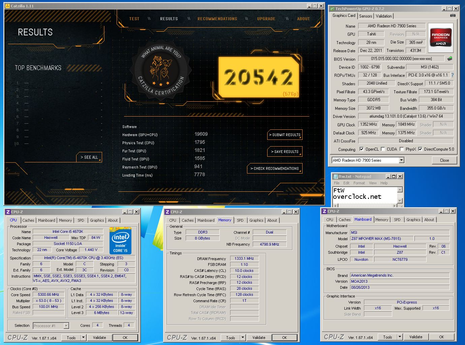Click the GPU-Z screenshot camera icon
Viewport: 465px width, 345px height.
pos(453,15)
